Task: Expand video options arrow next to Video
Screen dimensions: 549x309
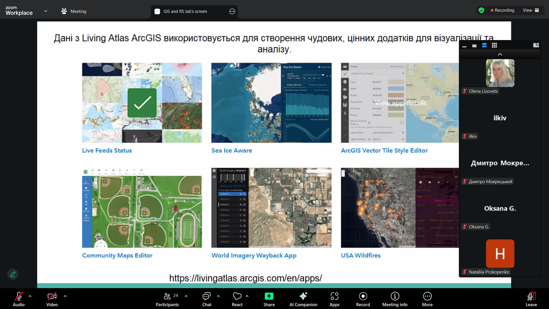Action: [x=65, y=296]
